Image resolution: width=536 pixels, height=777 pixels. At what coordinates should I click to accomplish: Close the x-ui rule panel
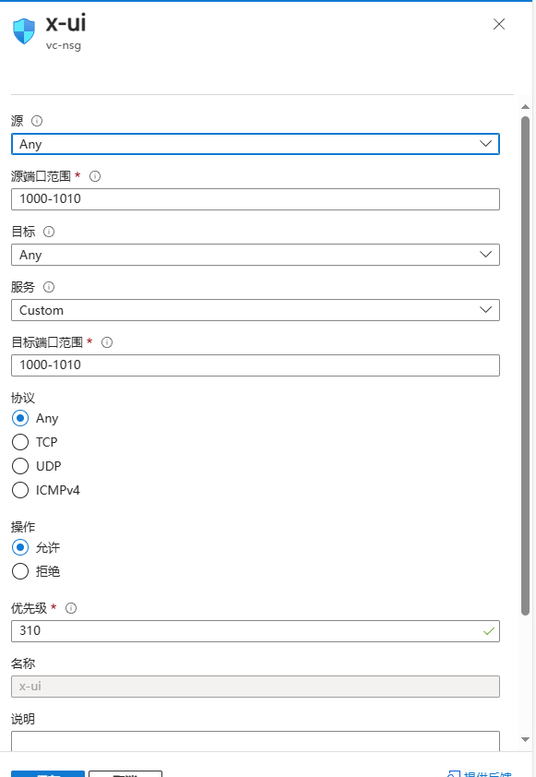tap(499, 24)
